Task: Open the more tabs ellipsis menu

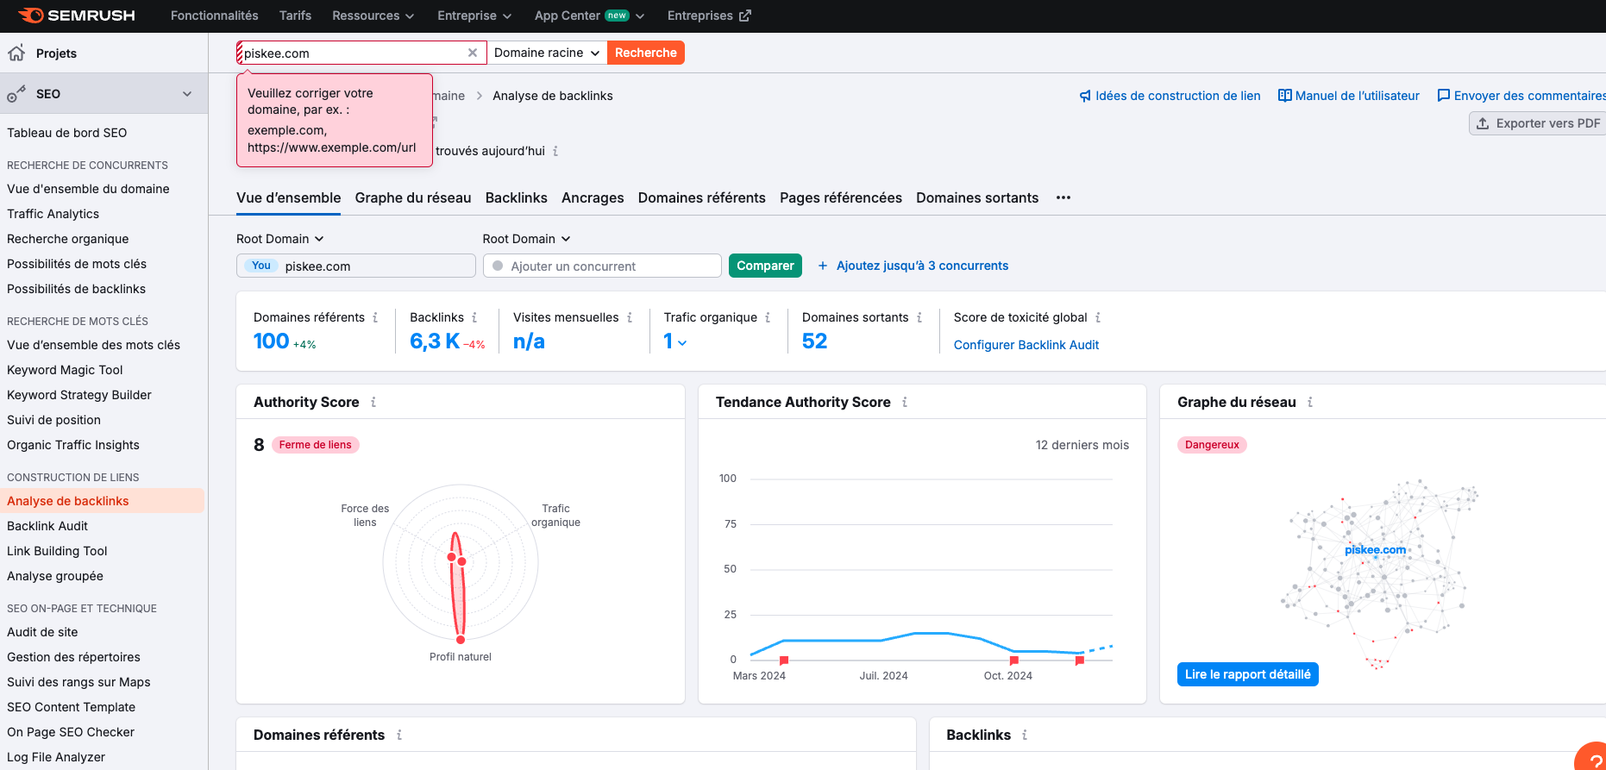Action: click(x=1063, y=197)
